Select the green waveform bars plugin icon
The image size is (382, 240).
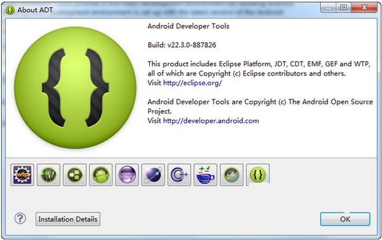(48, 175)
